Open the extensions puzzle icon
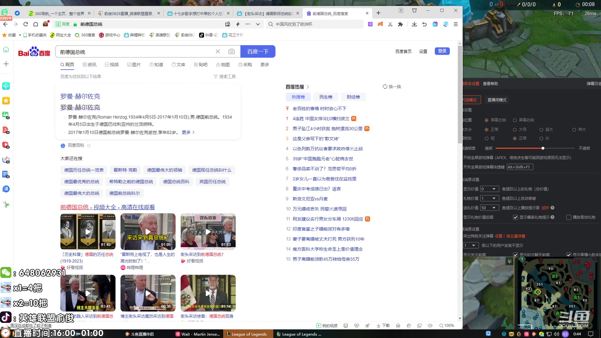 coord(400,24)
